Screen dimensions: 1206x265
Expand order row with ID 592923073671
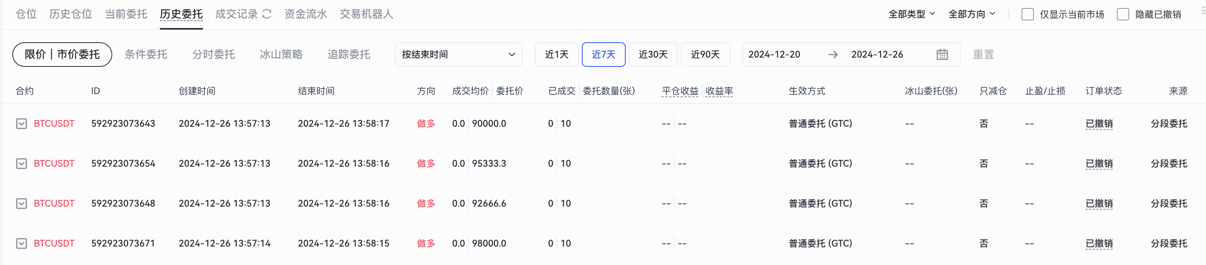coord(22,243)
